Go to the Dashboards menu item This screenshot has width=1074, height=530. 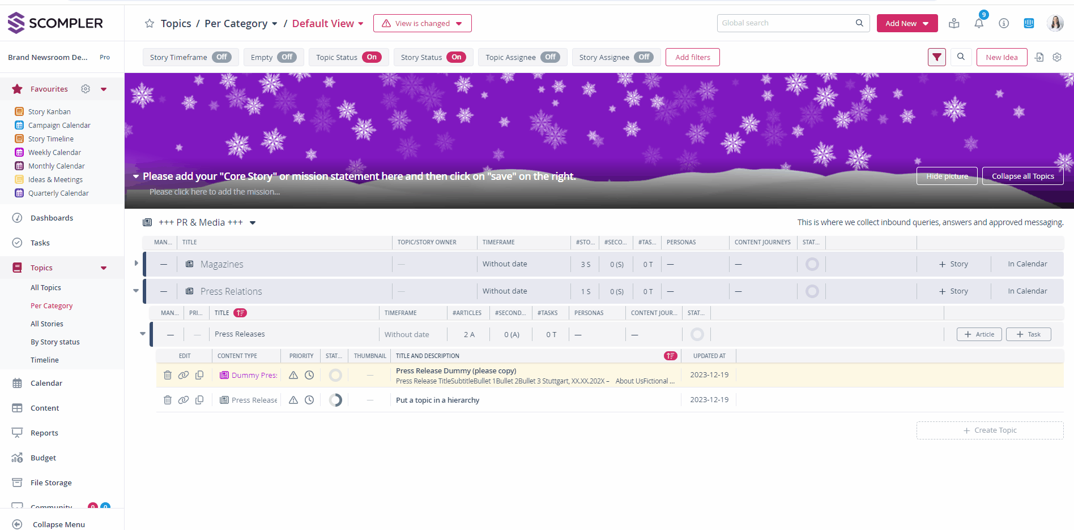(52, 218)
